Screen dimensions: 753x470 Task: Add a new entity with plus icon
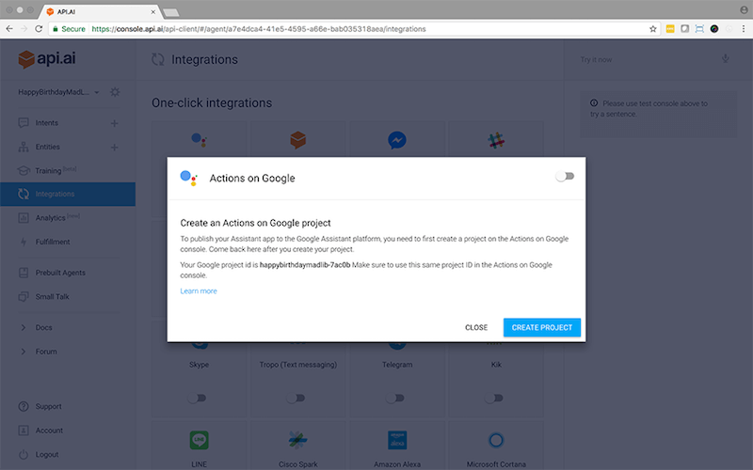tap(114, 148)
